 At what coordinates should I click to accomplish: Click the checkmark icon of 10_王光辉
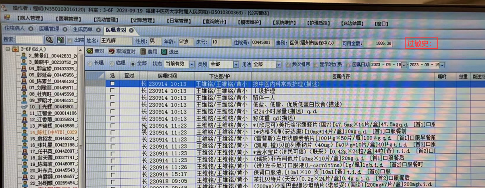coord(24,107)
